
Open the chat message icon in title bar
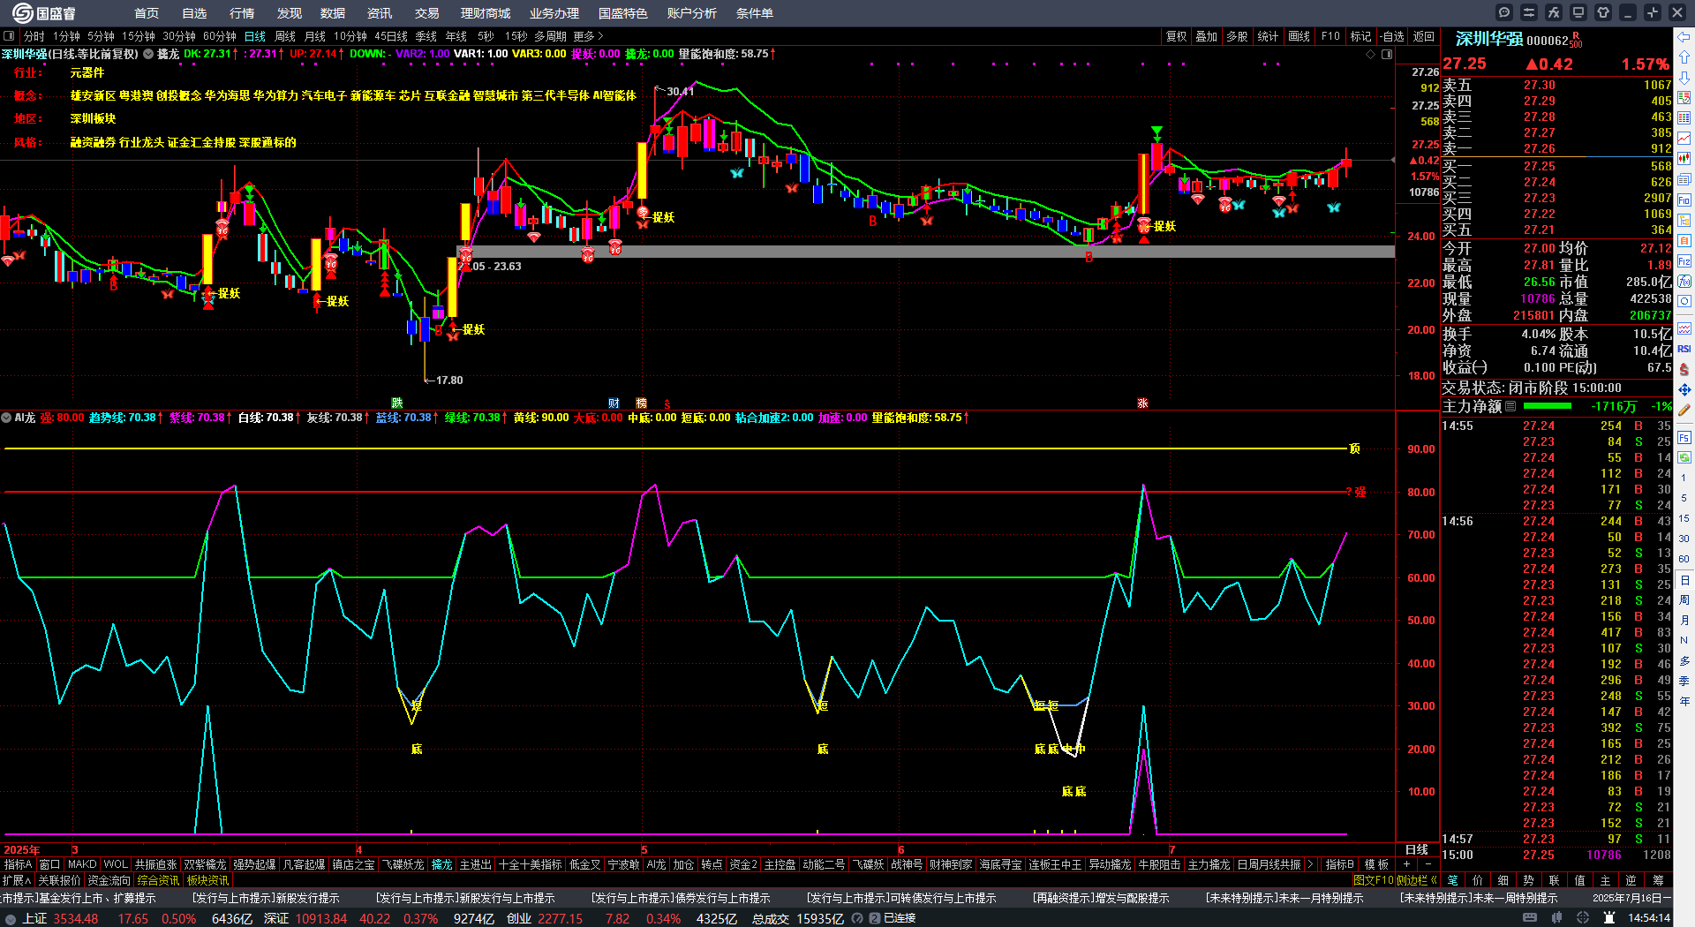click(1504, 12)
